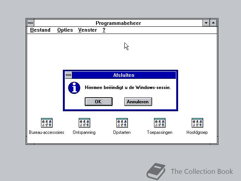Select the Bureau-accessoires label text
The height and width of the screenshot is (181, 241).
tap(47, 132)
